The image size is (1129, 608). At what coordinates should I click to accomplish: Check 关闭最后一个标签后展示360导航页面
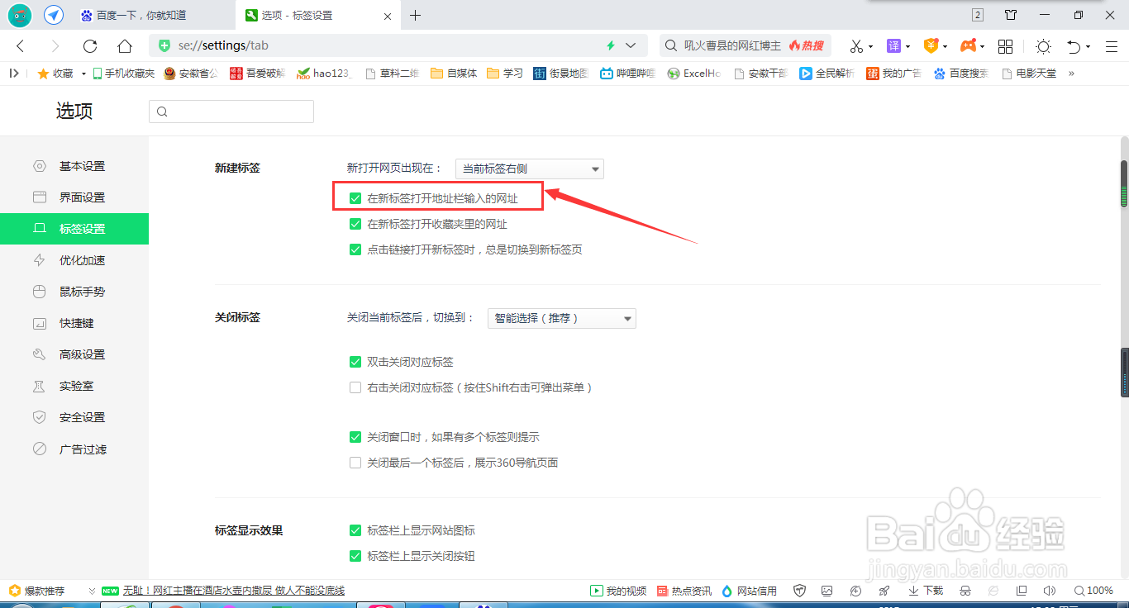(355, 462)
